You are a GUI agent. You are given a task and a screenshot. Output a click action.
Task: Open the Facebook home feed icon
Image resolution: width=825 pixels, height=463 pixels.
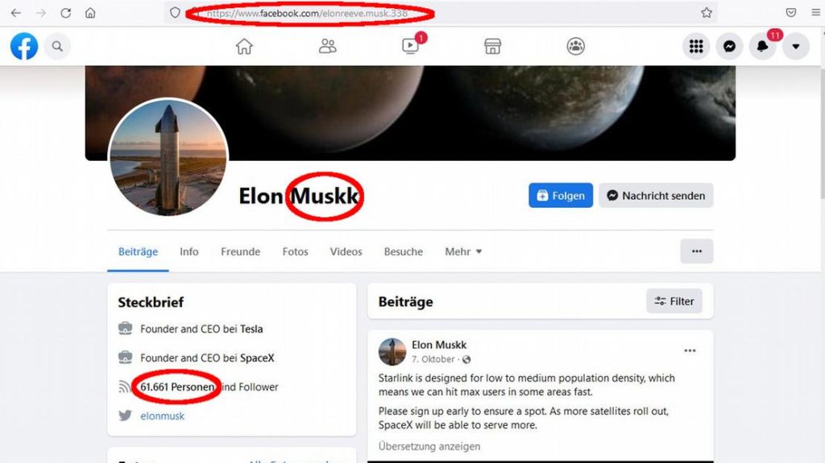coord(244,47)
